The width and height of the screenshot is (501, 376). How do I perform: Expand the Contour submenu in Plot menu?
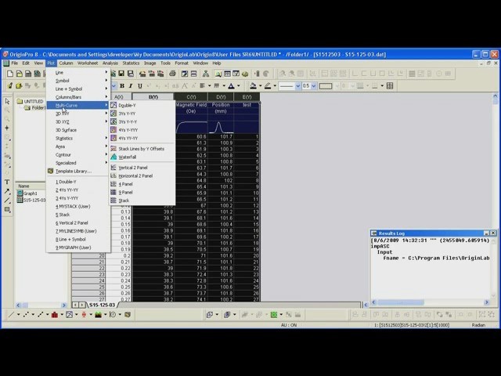78,155
